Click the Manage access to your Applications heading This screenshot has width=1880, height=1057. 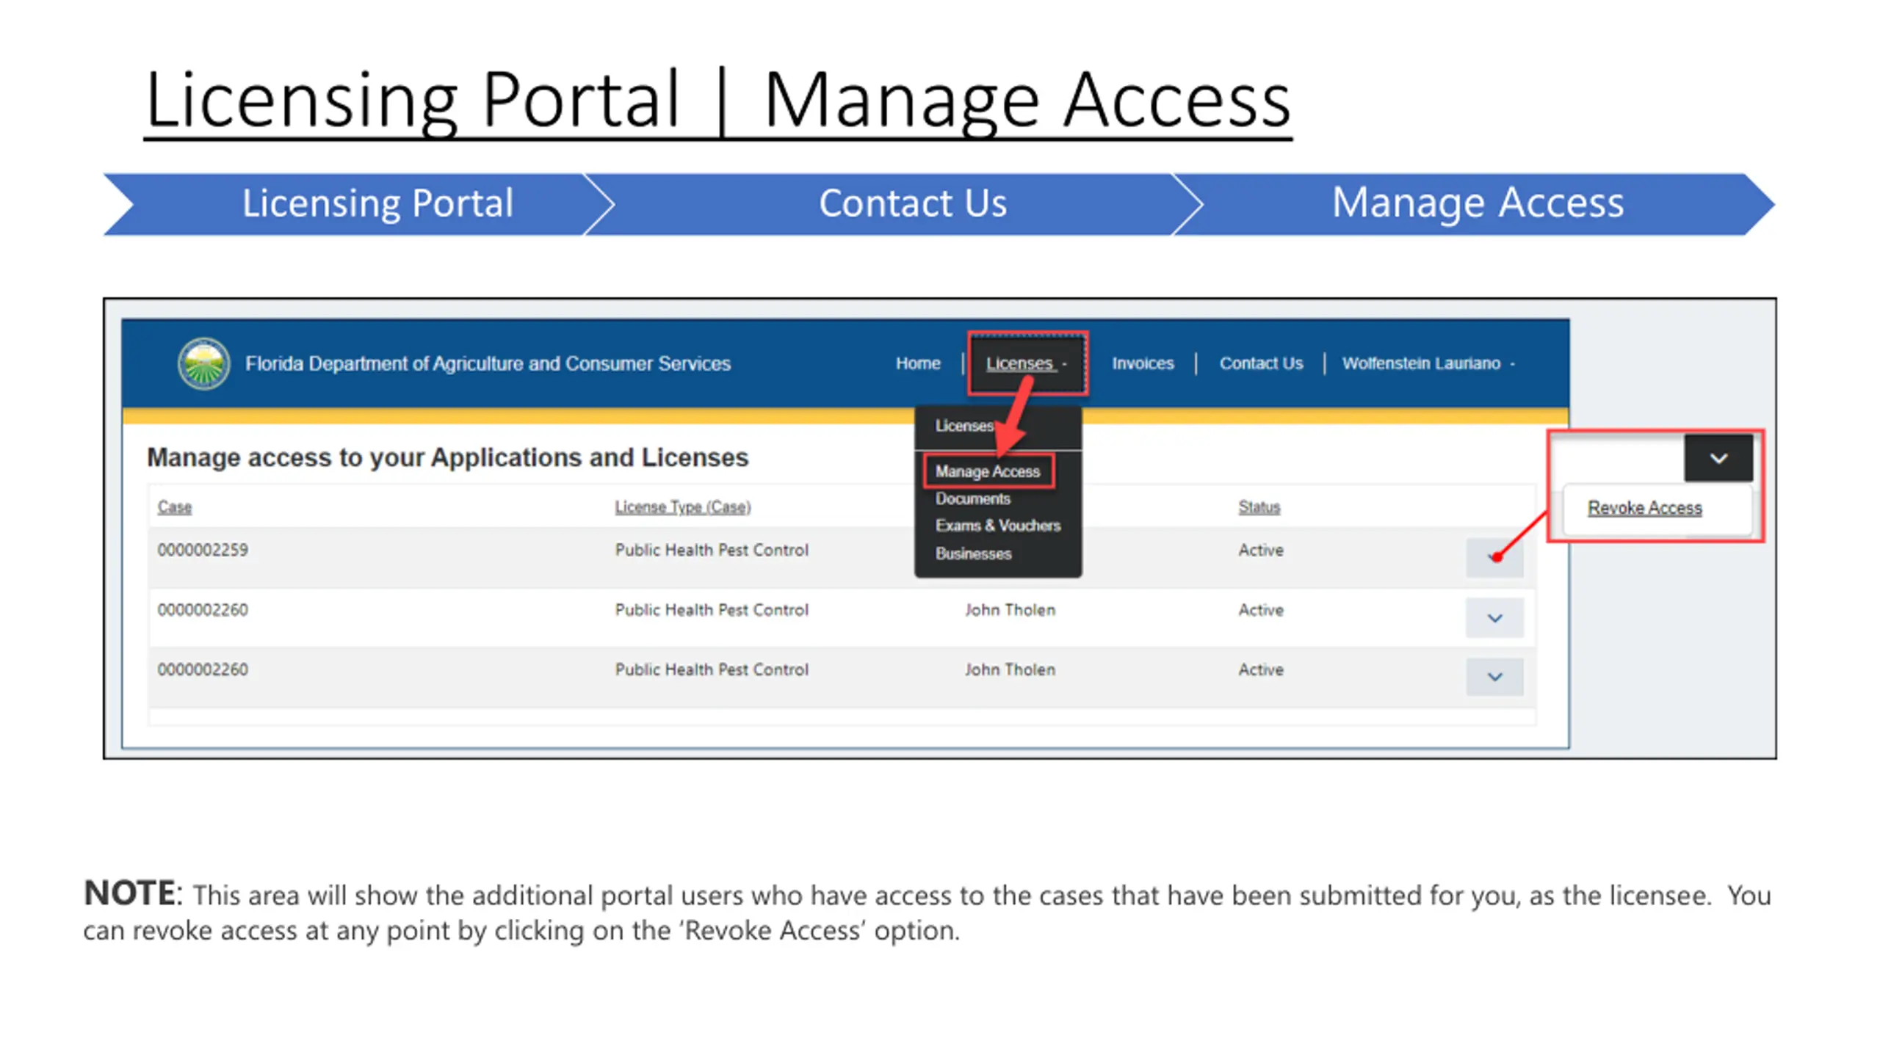[447, 457]
